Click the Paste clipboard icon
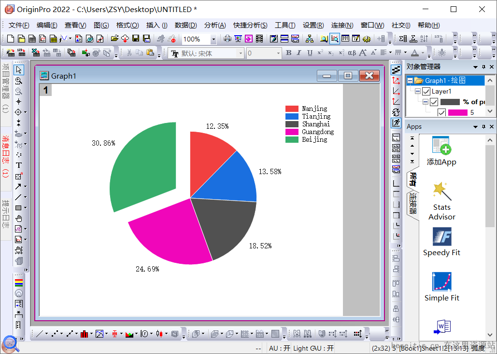The image size is (497, 354). point(150,53)
